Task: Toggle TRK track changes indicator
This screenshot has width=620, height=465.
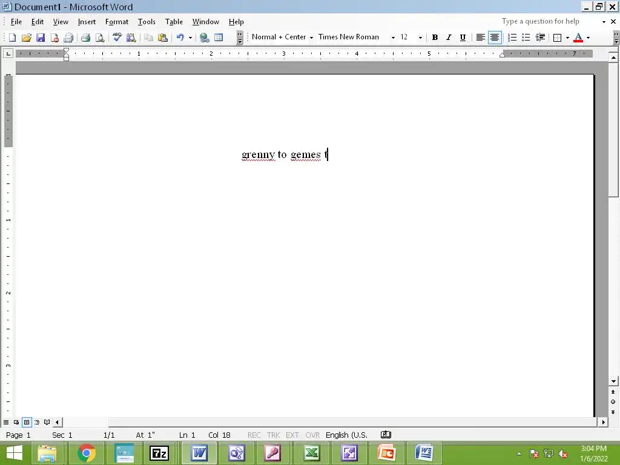Action: tap(273, 435)
